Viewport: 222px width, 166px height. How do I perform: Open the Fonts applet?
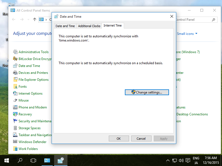click(23, 86)
